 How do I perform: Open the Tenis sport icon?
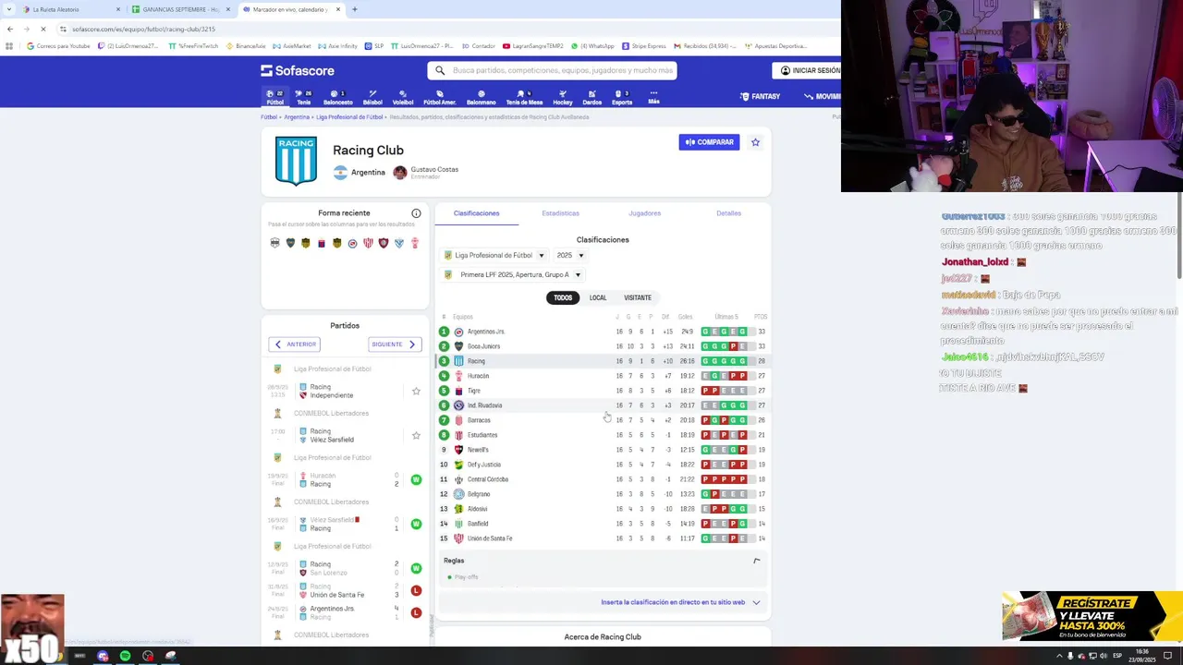coord(303,97)
